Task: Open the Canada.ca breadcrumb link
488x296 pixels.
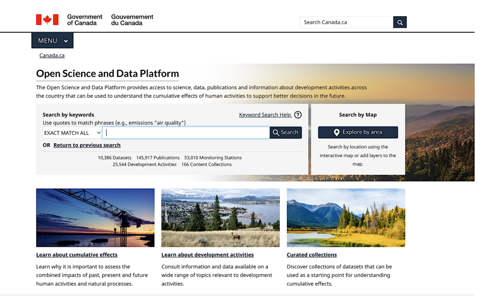Action: click(52, 55)
